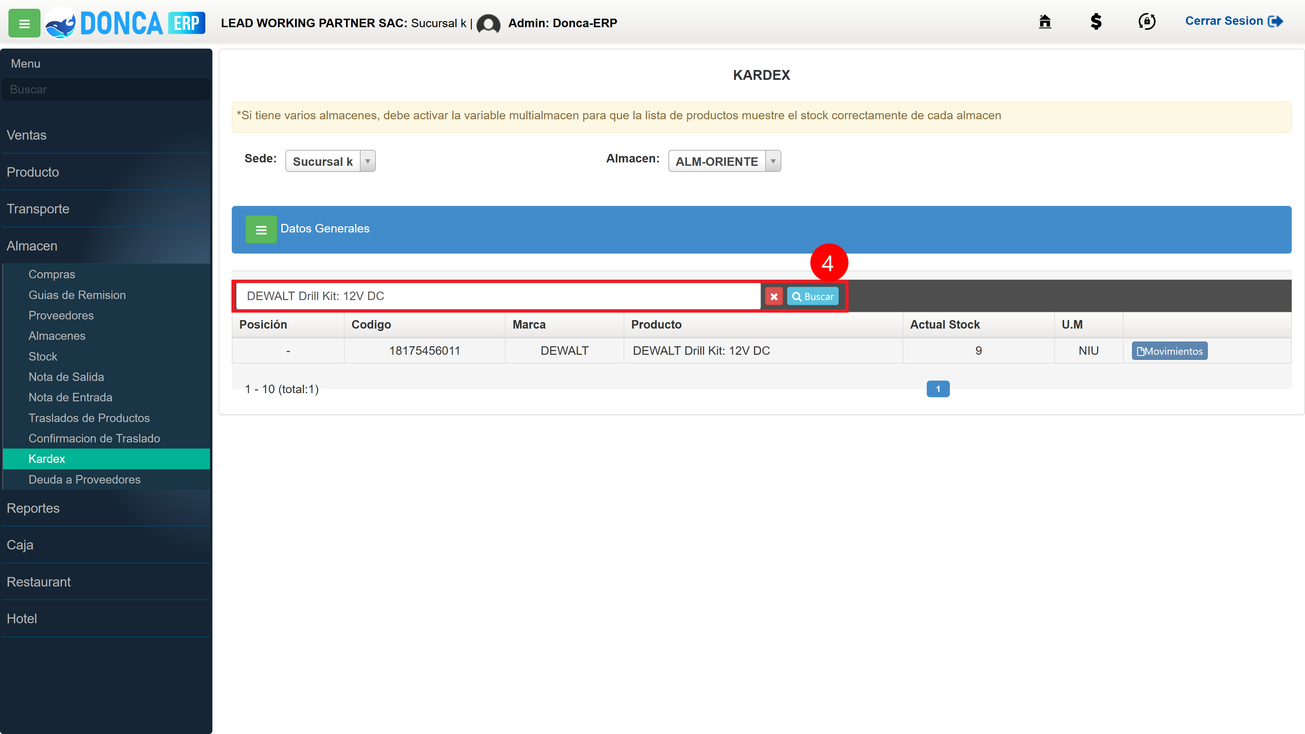Open Proveedores submenu item

click(x=106, y=315)
